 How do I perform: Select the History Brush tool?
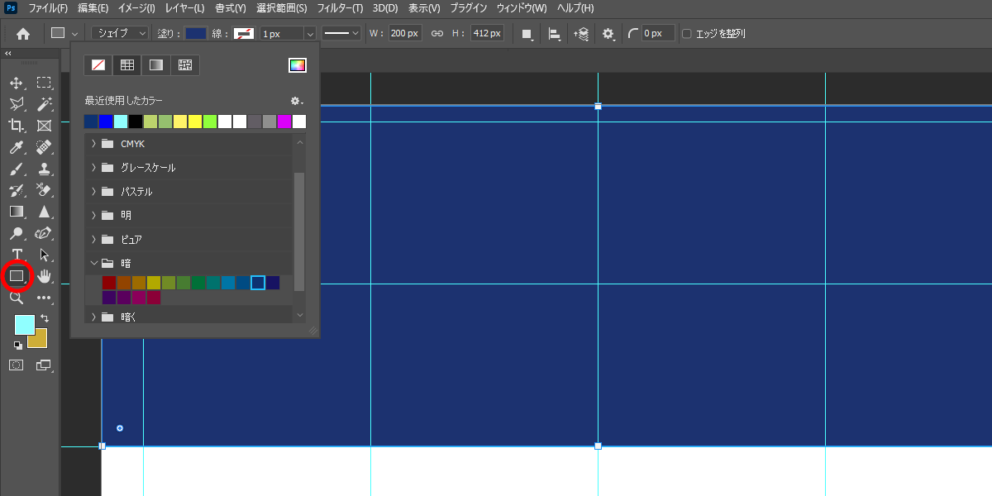17,190
